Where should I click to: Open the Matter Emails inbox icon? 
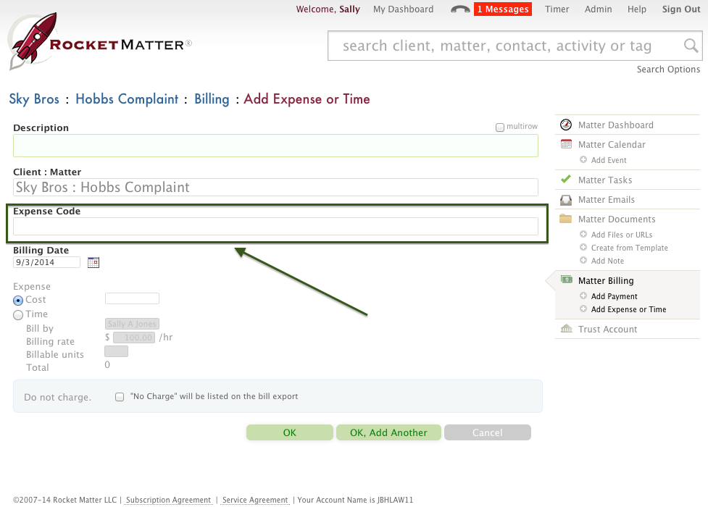coord(566,200)
